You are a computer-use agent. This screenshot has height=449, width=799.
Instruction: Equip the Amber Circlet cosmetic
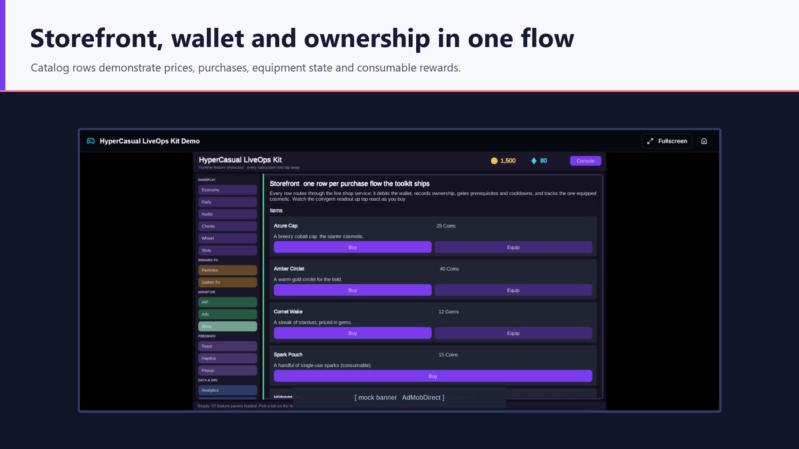click(x=513, y=290)
